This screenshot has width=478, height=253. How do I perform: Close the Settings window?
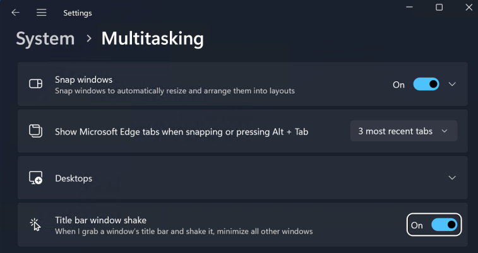pyautogui.click(x=467, y=8)
